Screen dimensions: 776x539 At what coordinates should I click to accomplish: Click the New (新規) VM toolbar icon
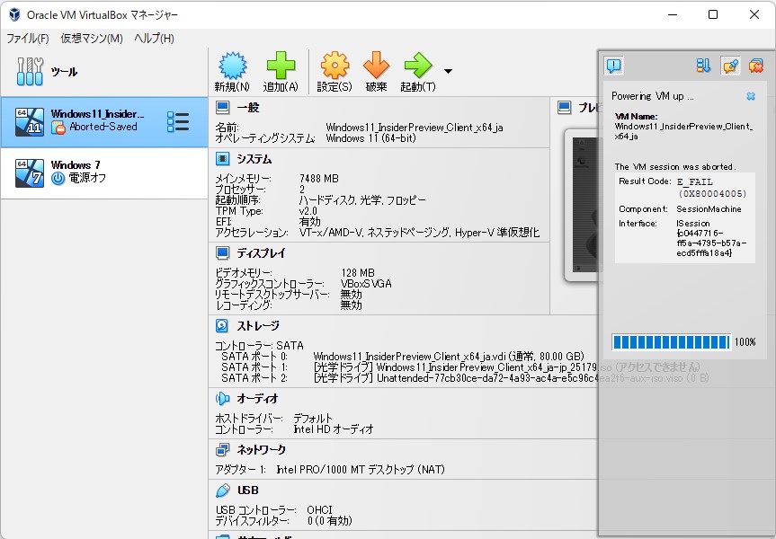point(232,66)
